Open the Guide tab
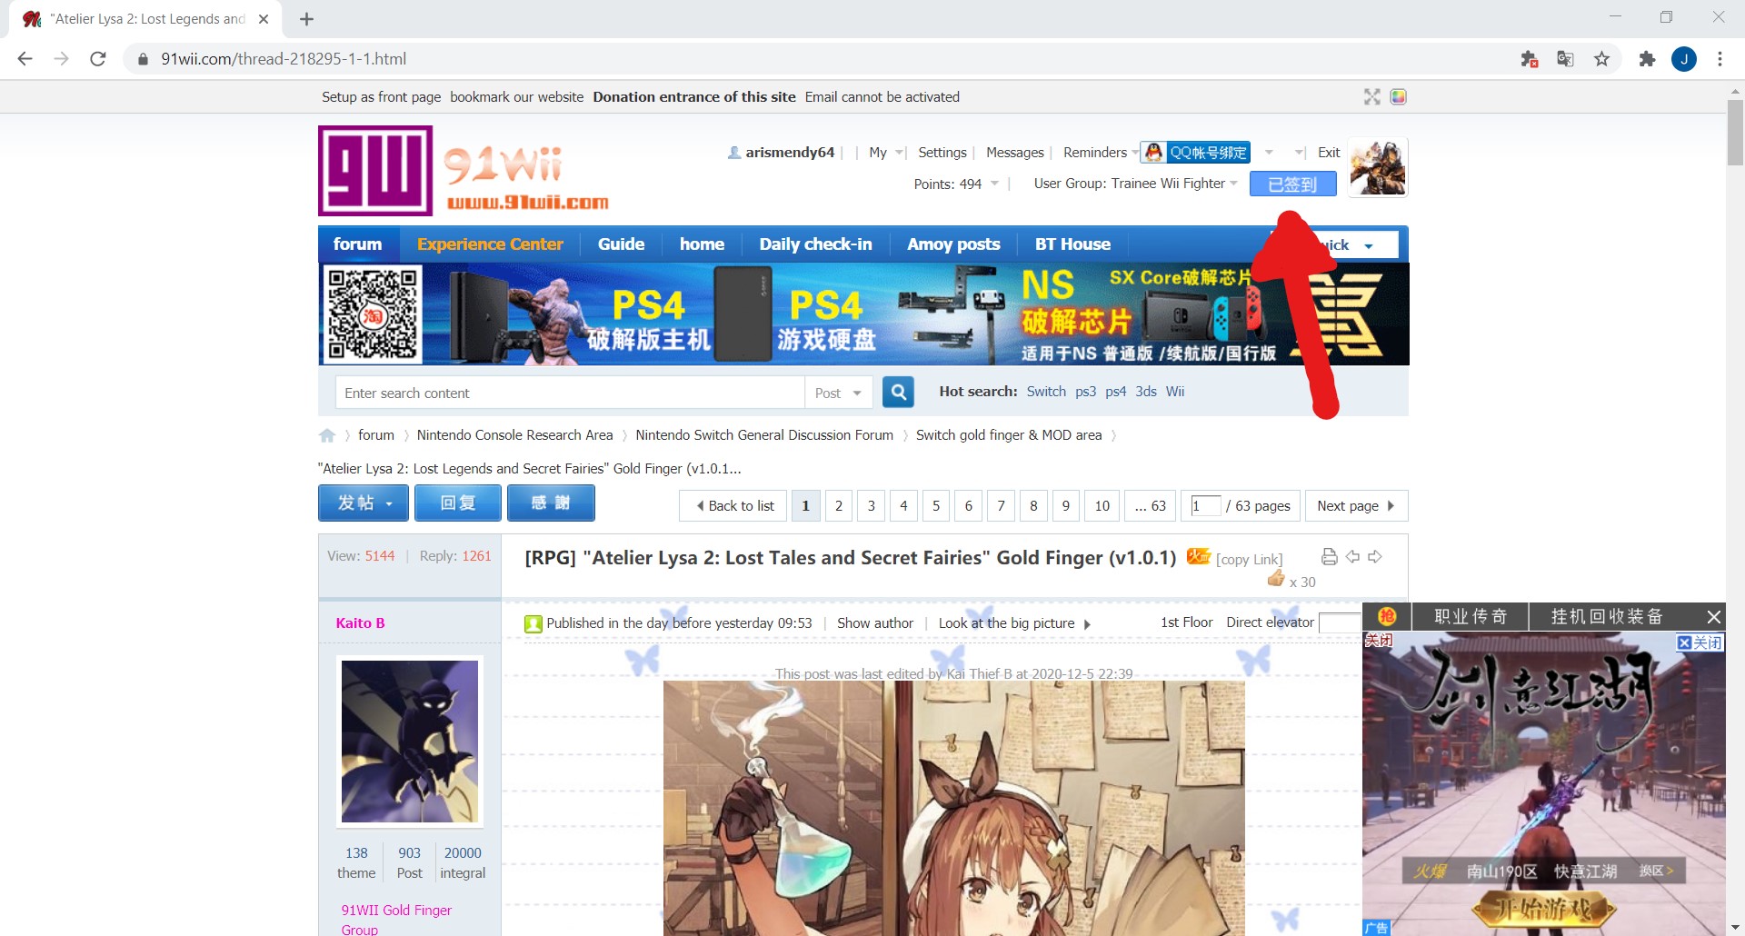This screenshot has height=936, width=1745. pos(621,244)
